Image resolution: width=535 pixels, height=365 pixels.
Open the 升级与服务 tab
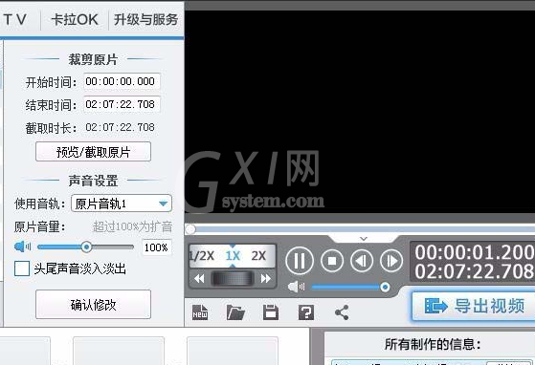point(145,19)
